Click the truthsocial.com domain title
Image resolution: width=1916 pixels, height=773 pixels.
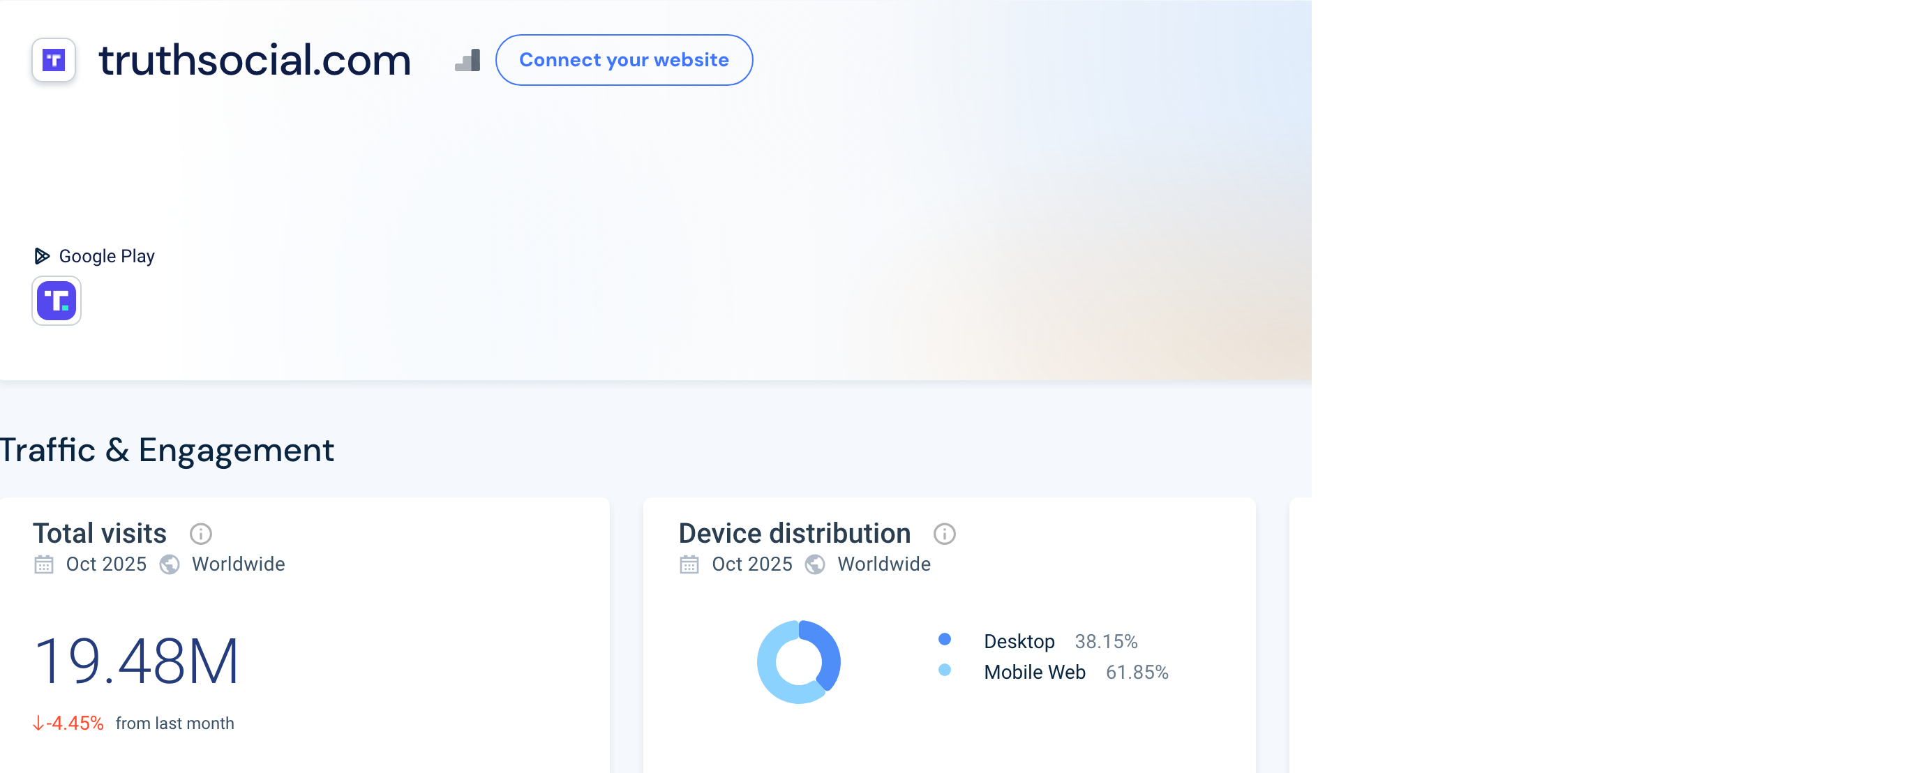tap(255, 59)
